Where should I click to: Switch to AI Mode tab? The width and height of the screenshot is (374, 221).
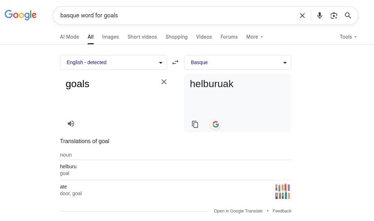(70, 37)
